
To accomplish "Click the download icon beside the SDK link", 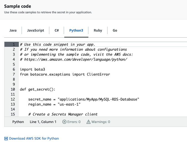I will click(6, 139).
